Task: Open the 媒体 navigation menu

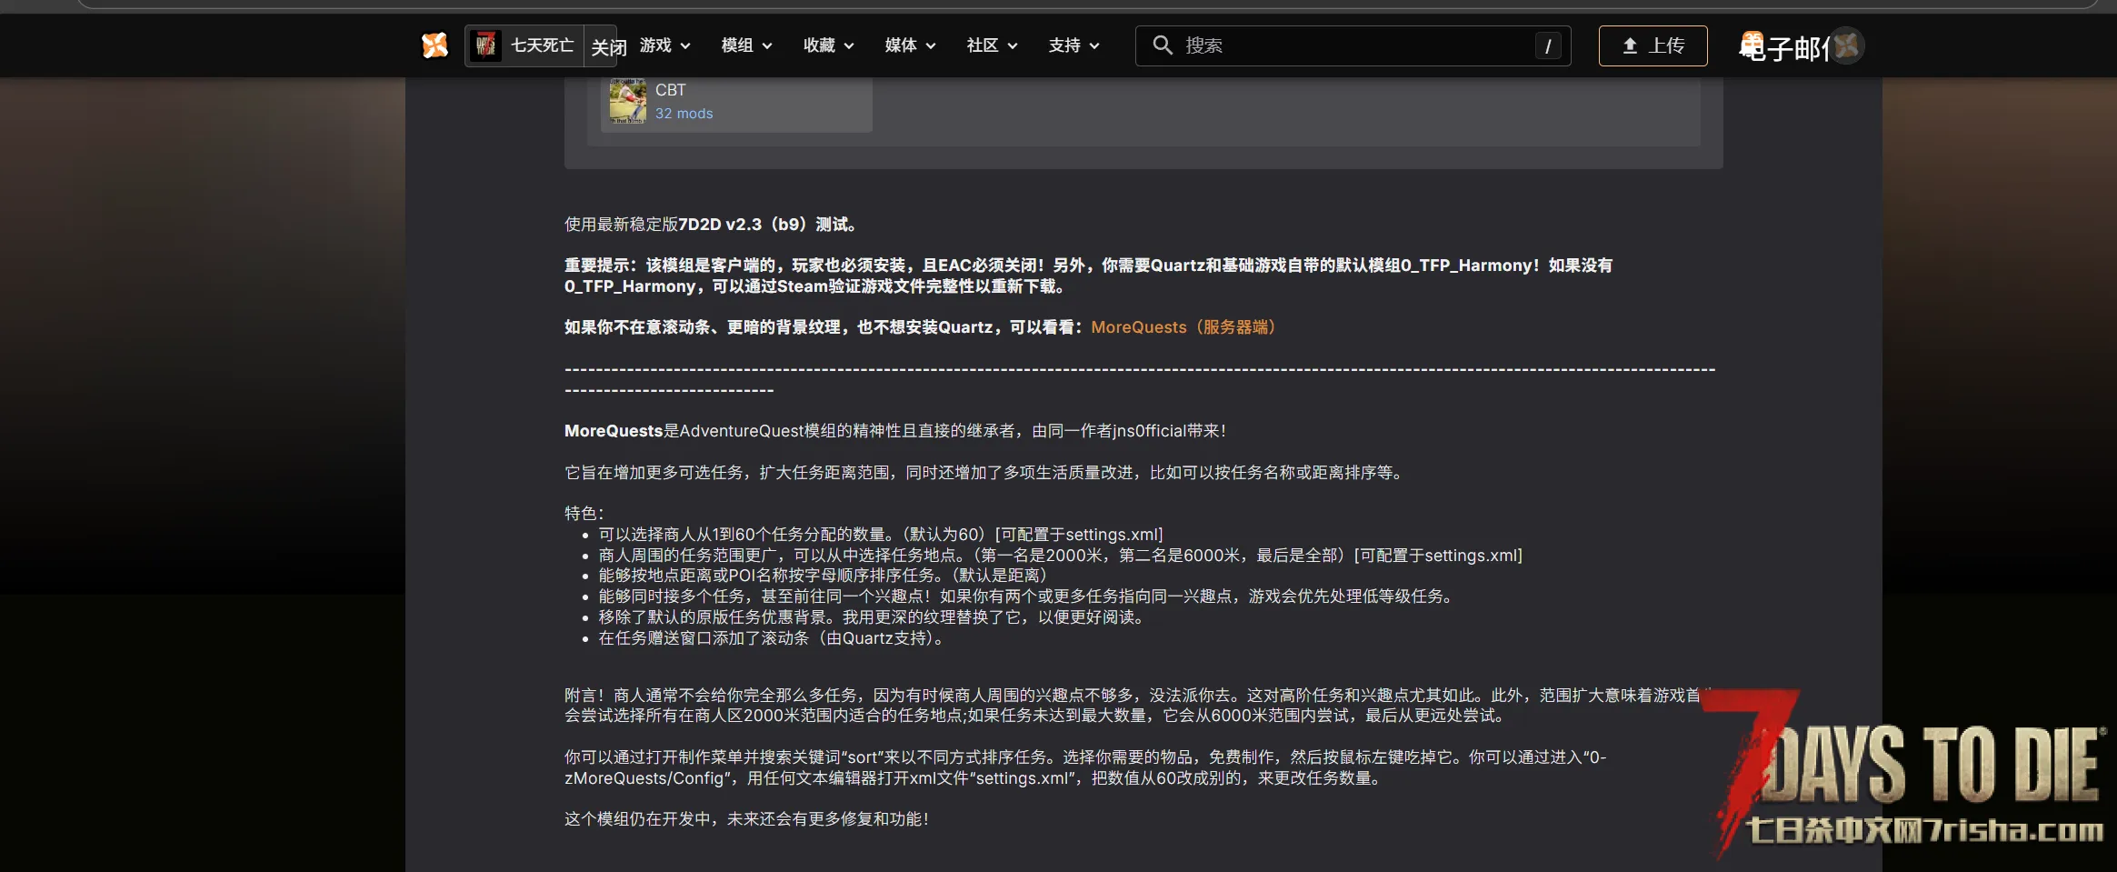Action: coord(910,45)
